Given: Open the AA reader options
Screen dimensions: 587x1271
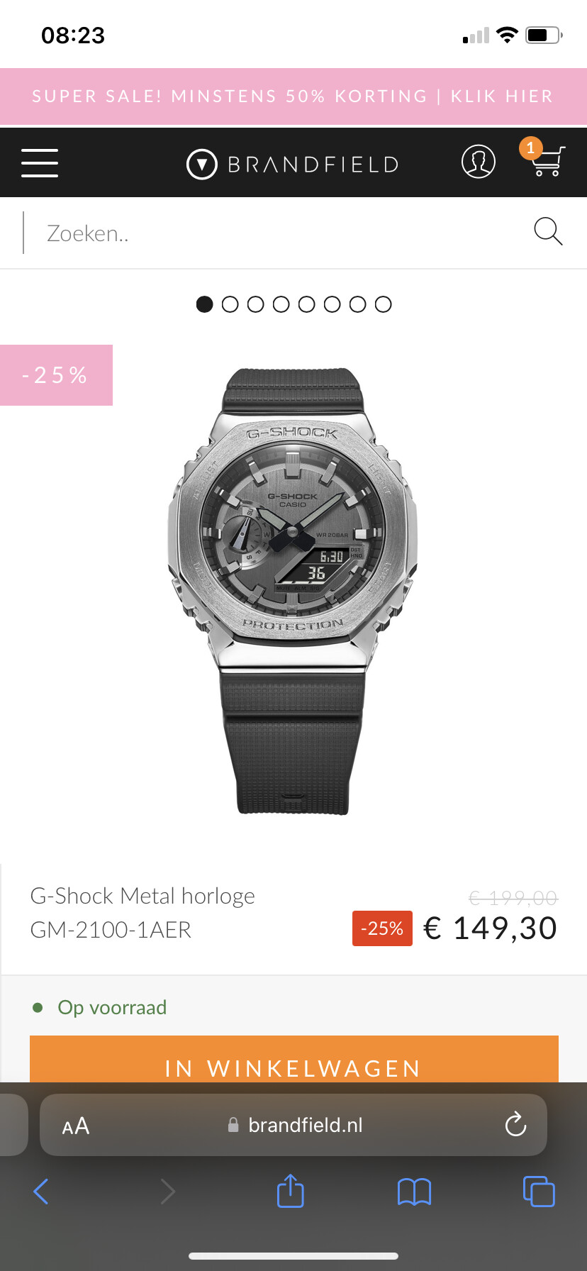Looking at the screenshot, I should point(76,1126).
